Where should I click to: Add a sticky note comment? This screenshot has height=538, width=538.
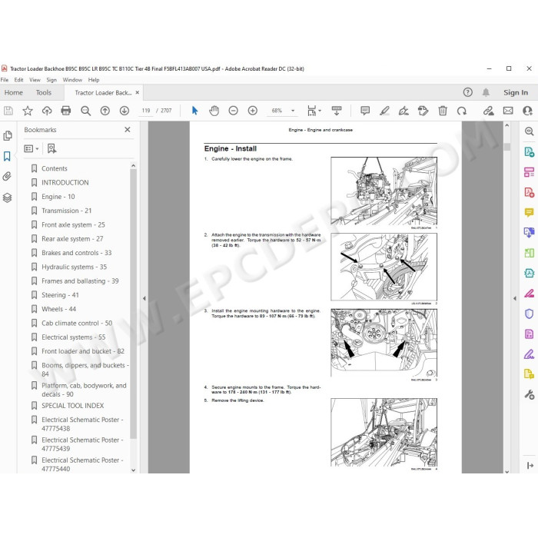(x=365, y=111)
